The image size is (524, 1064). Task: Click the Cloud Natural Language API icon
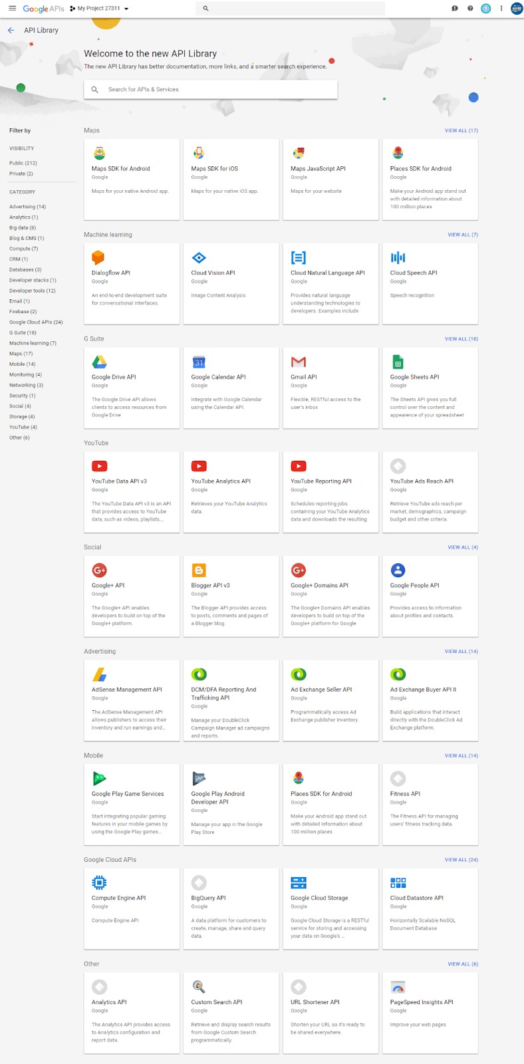click(299, 257)
